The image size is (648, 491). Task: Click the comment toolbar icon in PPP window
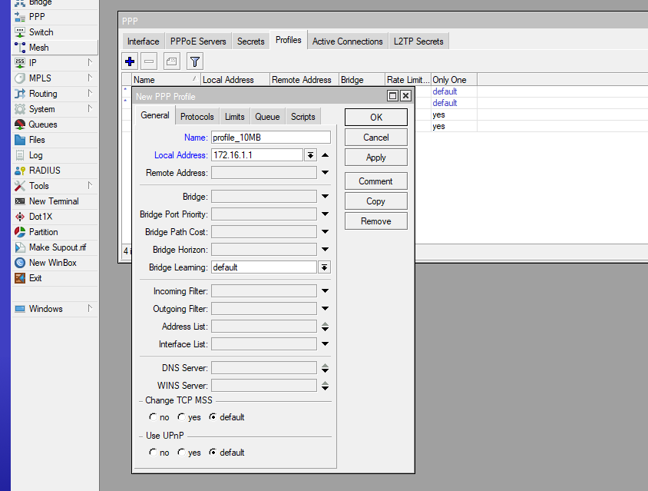pos(171,61)
